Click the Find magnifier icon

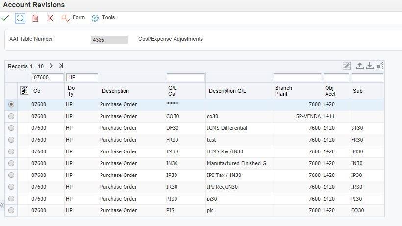coord(20,18)
